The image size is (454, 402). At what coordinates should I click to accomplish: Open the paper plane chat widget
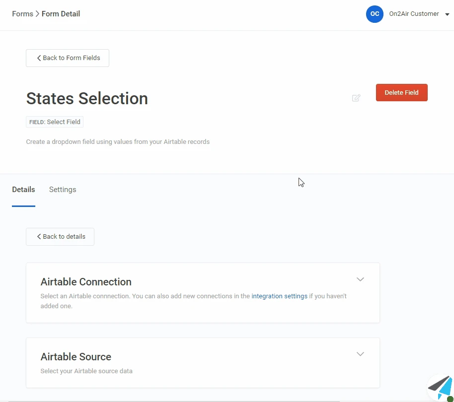[440, 387]
